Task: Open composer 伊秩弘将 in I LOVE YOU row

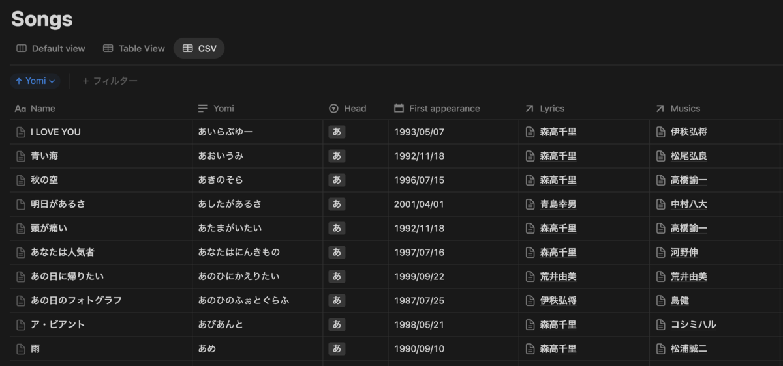Action: click(689, 132)
